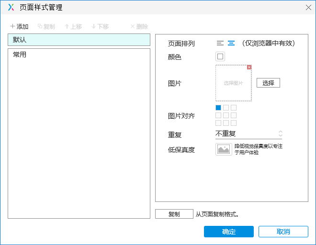Image resolution: width=316 pixels, height=245 pixels.
Task: Select bottom-right image alignment box
Action: (x=234, y=123)
